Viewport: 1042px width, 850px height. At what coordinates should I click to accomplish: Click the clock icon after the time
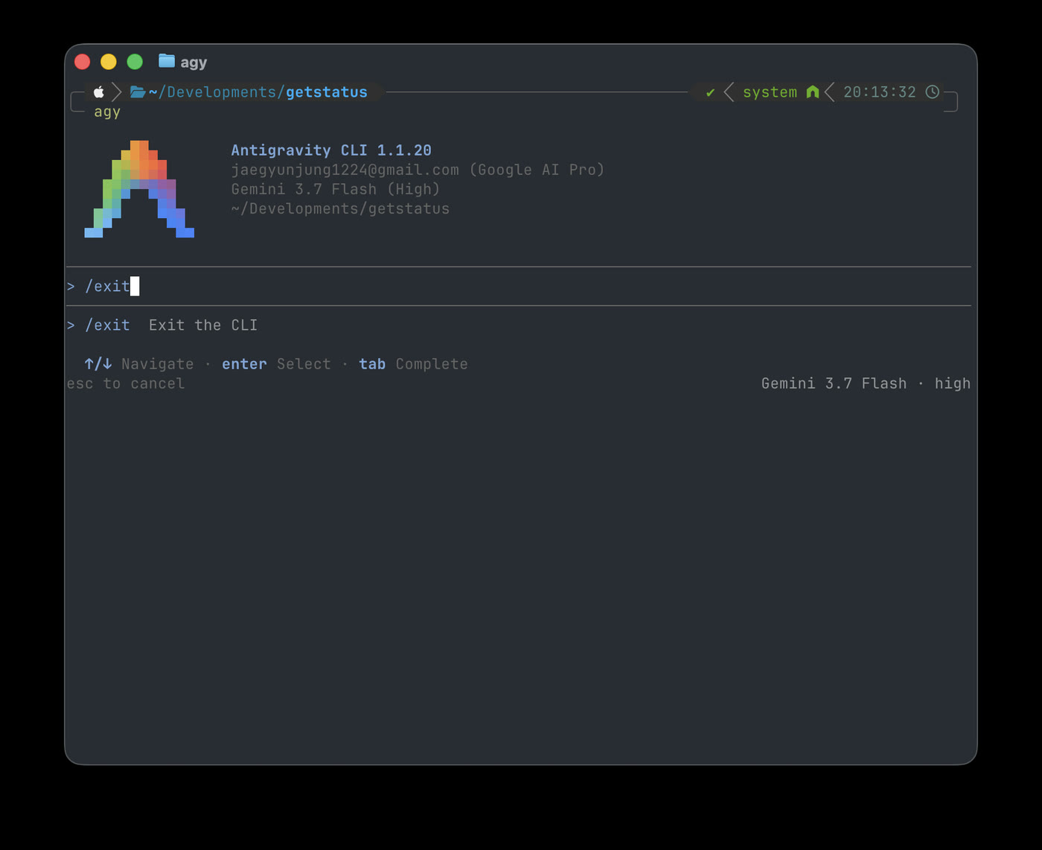[932, 92]
